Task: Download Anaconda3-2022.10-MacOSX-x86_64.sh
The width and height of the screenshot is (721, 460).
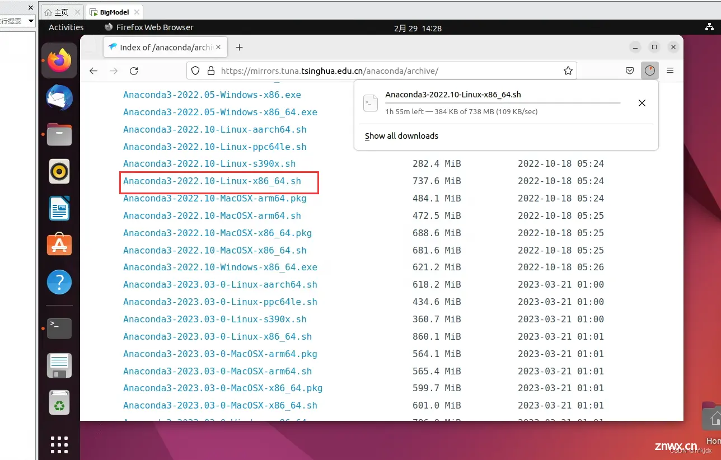Action: (x=215, y=251)
